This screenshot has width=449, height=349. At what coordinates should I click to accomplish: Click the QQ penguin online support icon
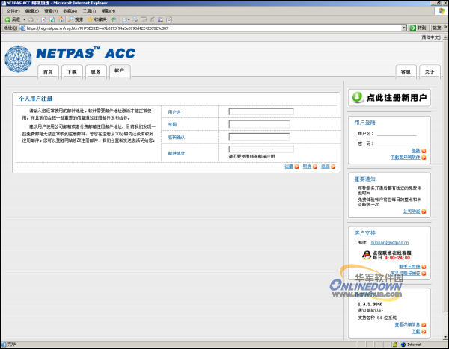[367, 255]
